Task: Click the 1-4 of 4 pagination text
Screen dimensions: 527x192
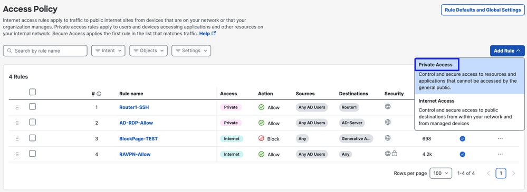Action: pyautogui.click(x=466, y=173)
